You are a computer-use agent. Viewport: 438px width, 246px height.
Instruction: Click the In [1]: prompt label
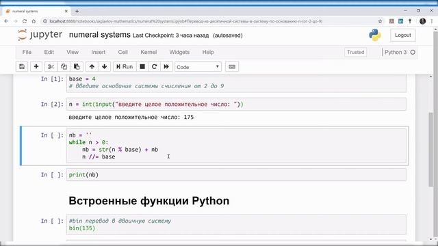[52, 79]
